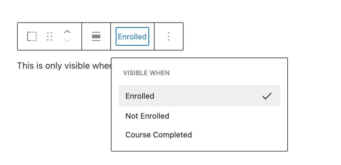341x165 pixels.
Task: Click the VISIBLE WHEN menu heading
Action: 147,73
